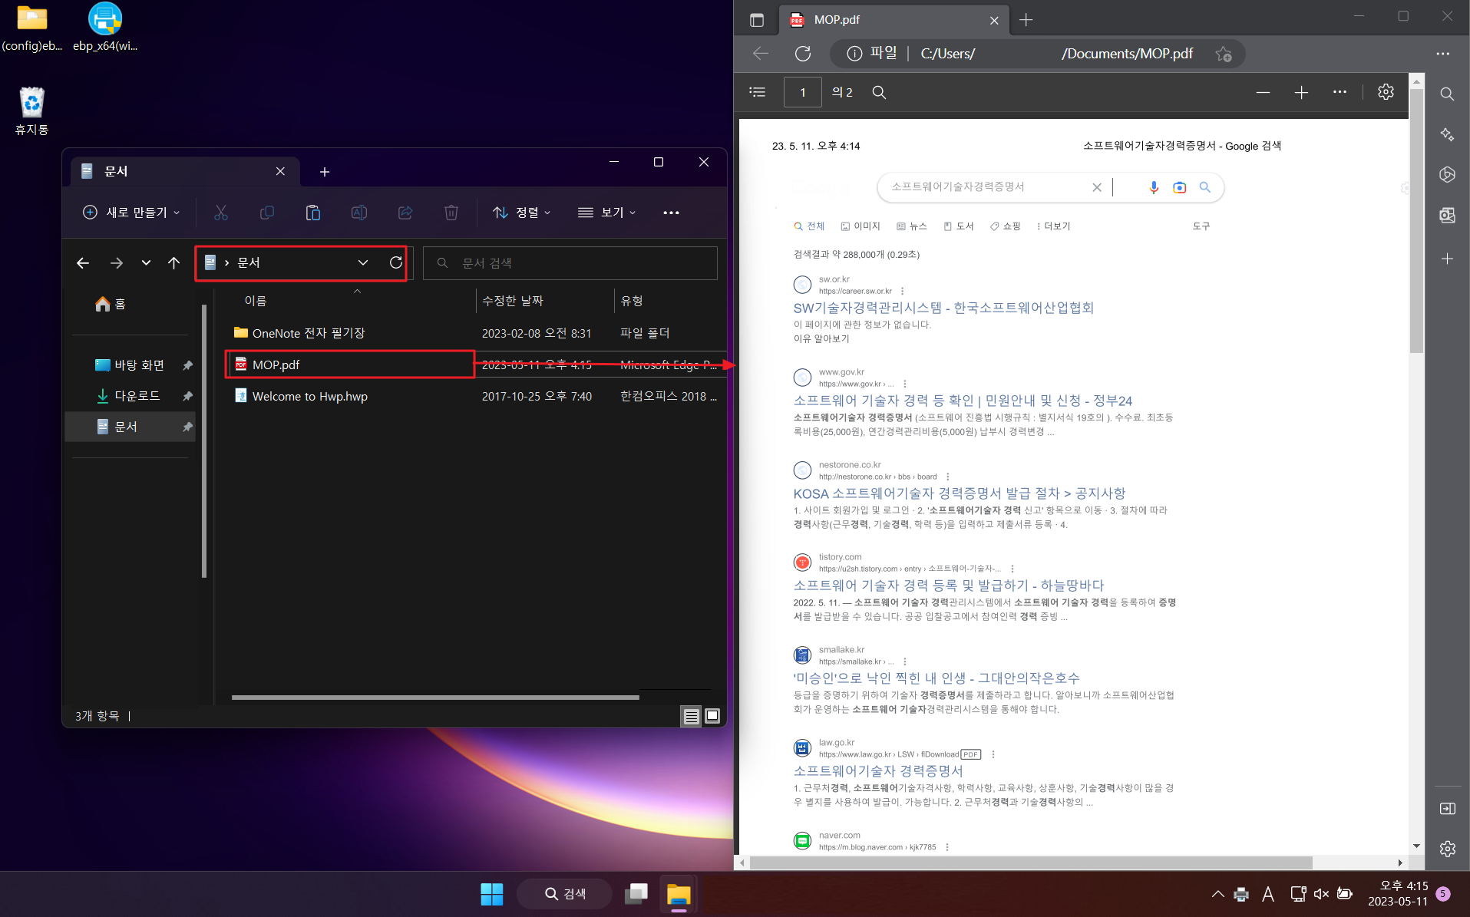Open Edge sidebar Discover sparkle icon

[x=1447, y=134]
